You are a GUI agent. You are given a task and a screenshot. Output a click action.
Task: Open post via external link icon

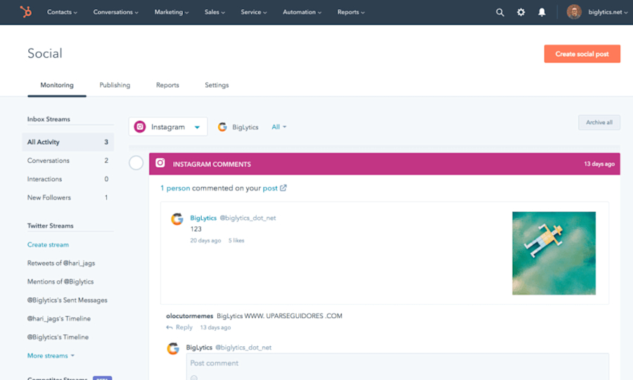click(x=283, y=188)
